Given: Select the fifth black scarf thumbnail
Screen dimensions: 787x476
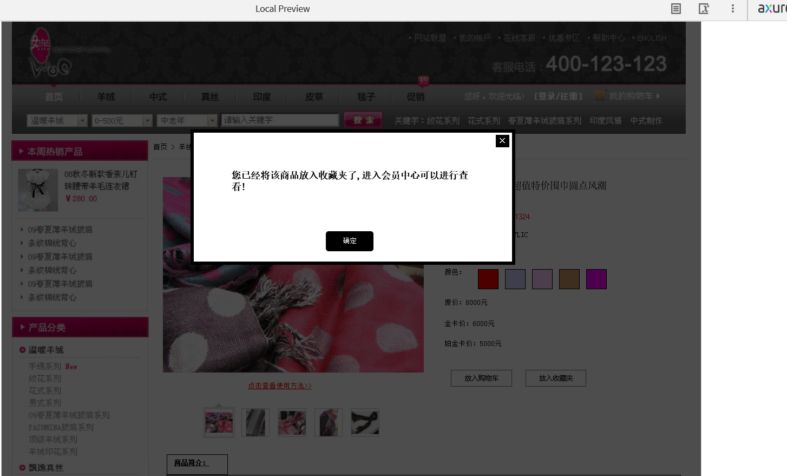Looking at the screenshot, I should 365,422.
